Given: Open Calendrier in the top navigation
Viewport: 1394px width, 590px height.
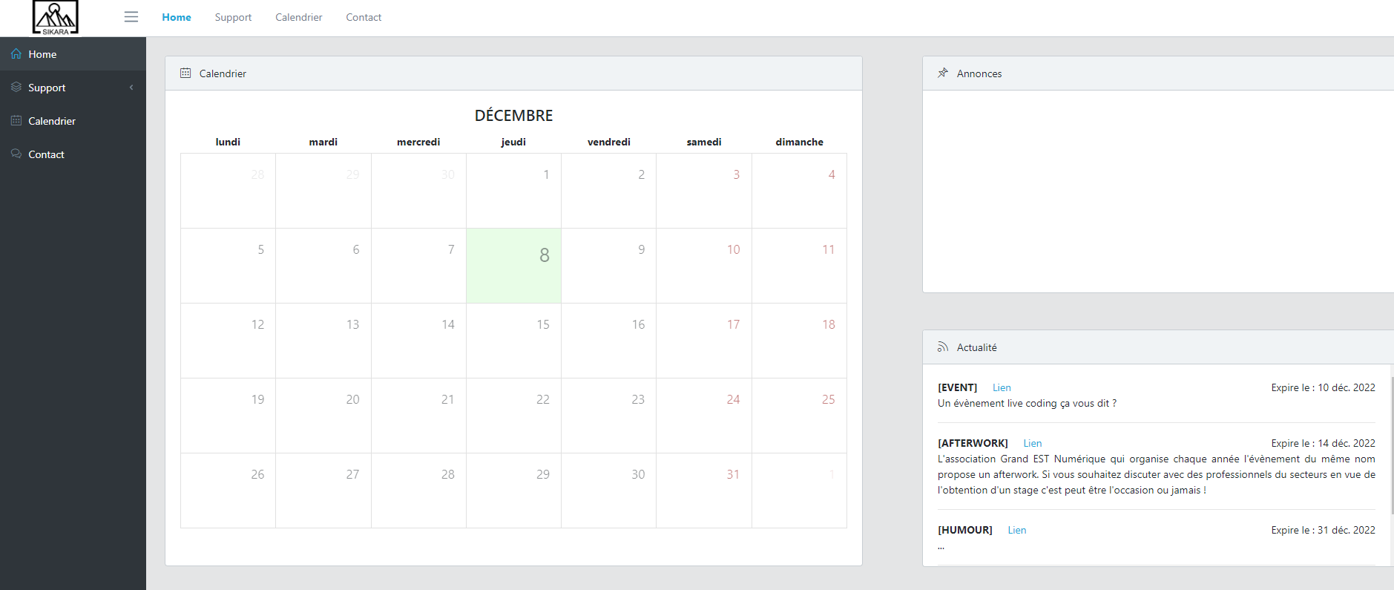Looking at the screenshot, I should click(299, 17).
